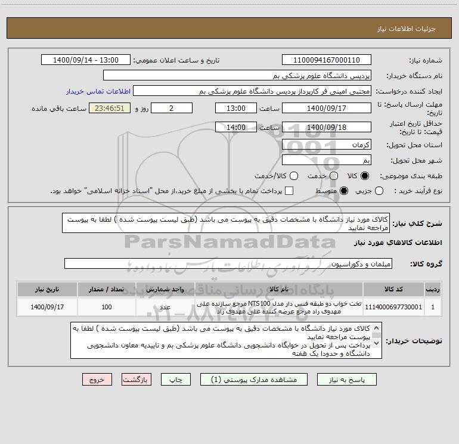Click product code cell 1114000697730001

pyautogui.click(x=393, y=307)
